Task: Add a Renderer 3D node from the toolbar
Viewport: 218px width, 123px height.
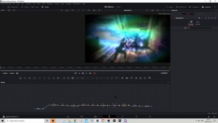Action: (150, 78)
